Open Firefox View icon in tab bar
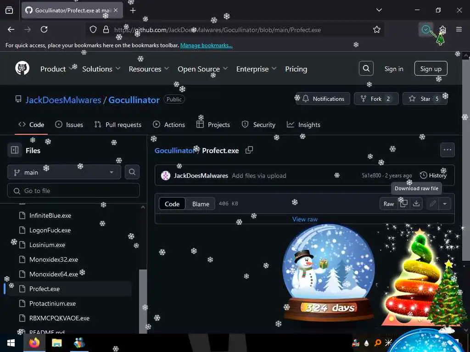 (x=9, y=10)
